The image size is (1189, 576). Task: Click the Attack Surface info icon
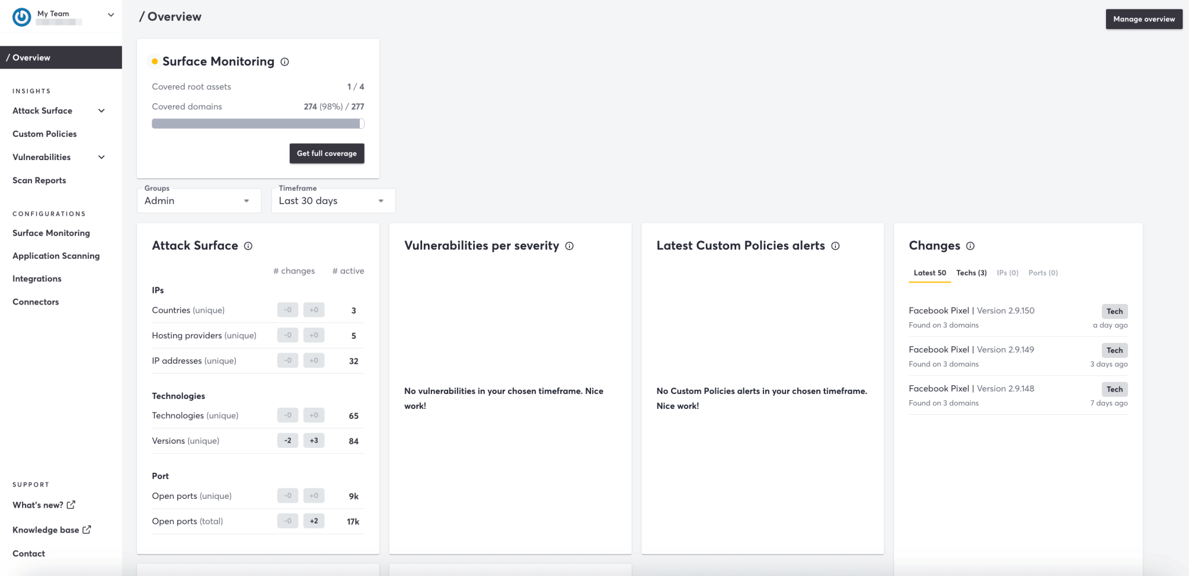[248, 246]
